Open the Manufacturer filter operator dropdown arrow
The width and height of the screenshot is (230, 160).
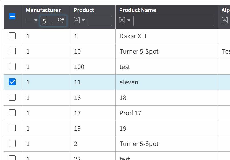click(36, 20)
